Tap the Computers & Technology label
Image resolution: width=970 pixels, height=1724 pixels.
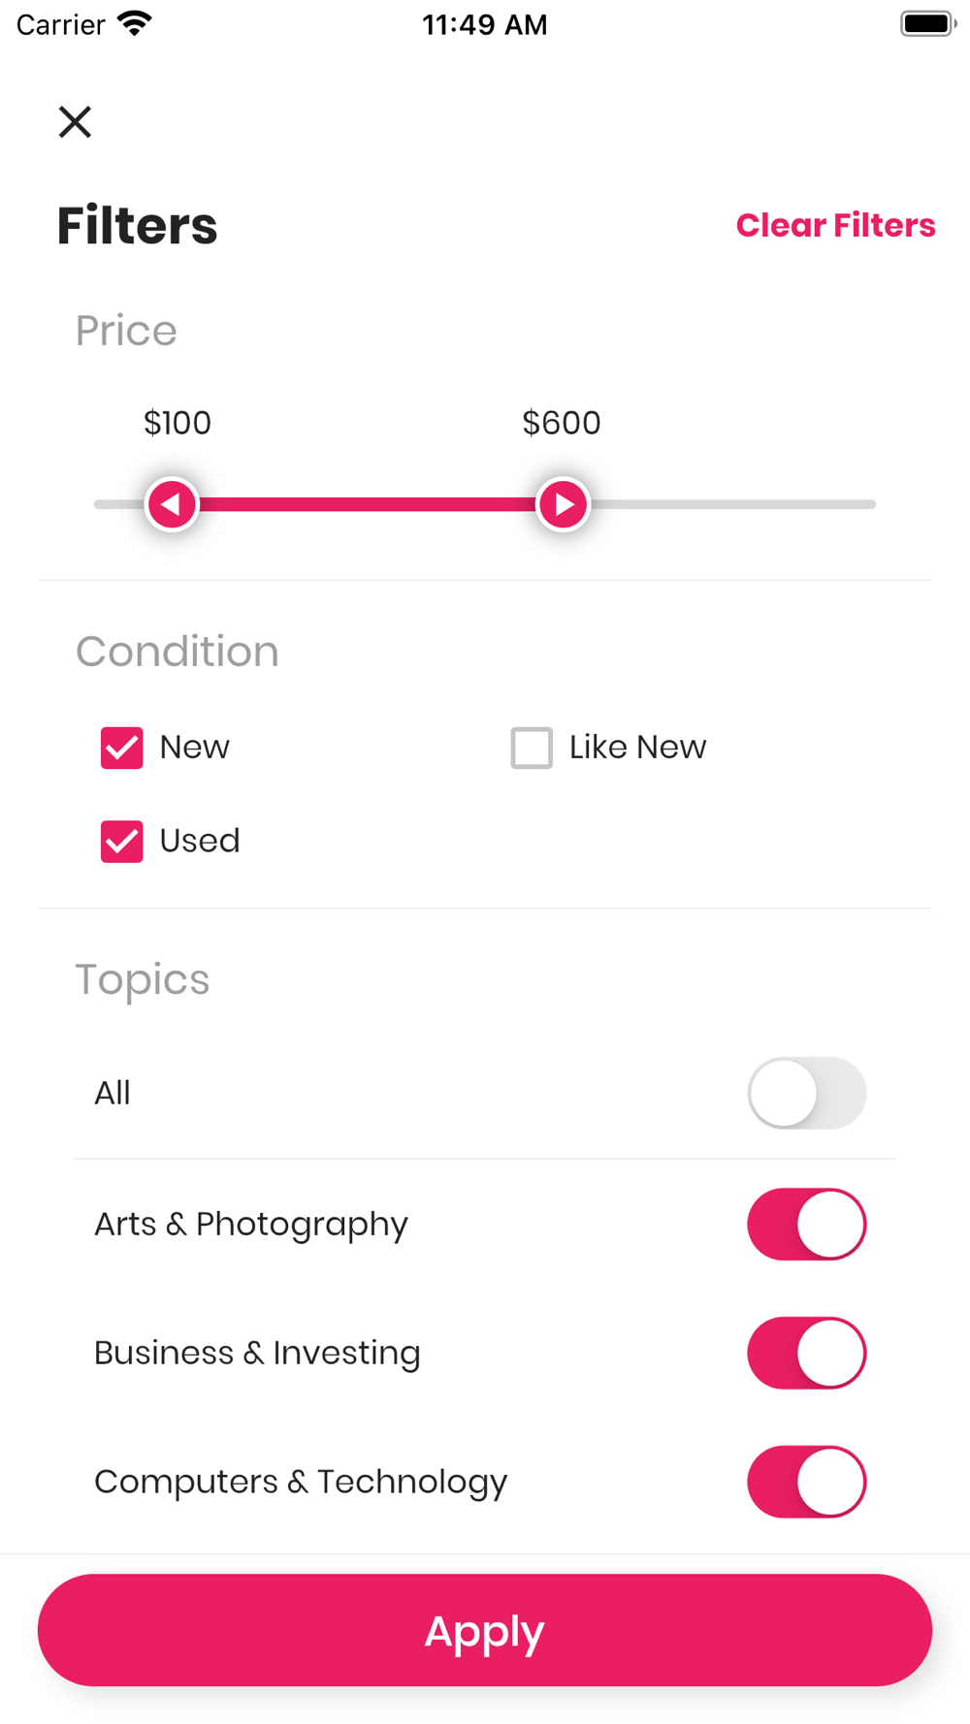(301, 1482)
